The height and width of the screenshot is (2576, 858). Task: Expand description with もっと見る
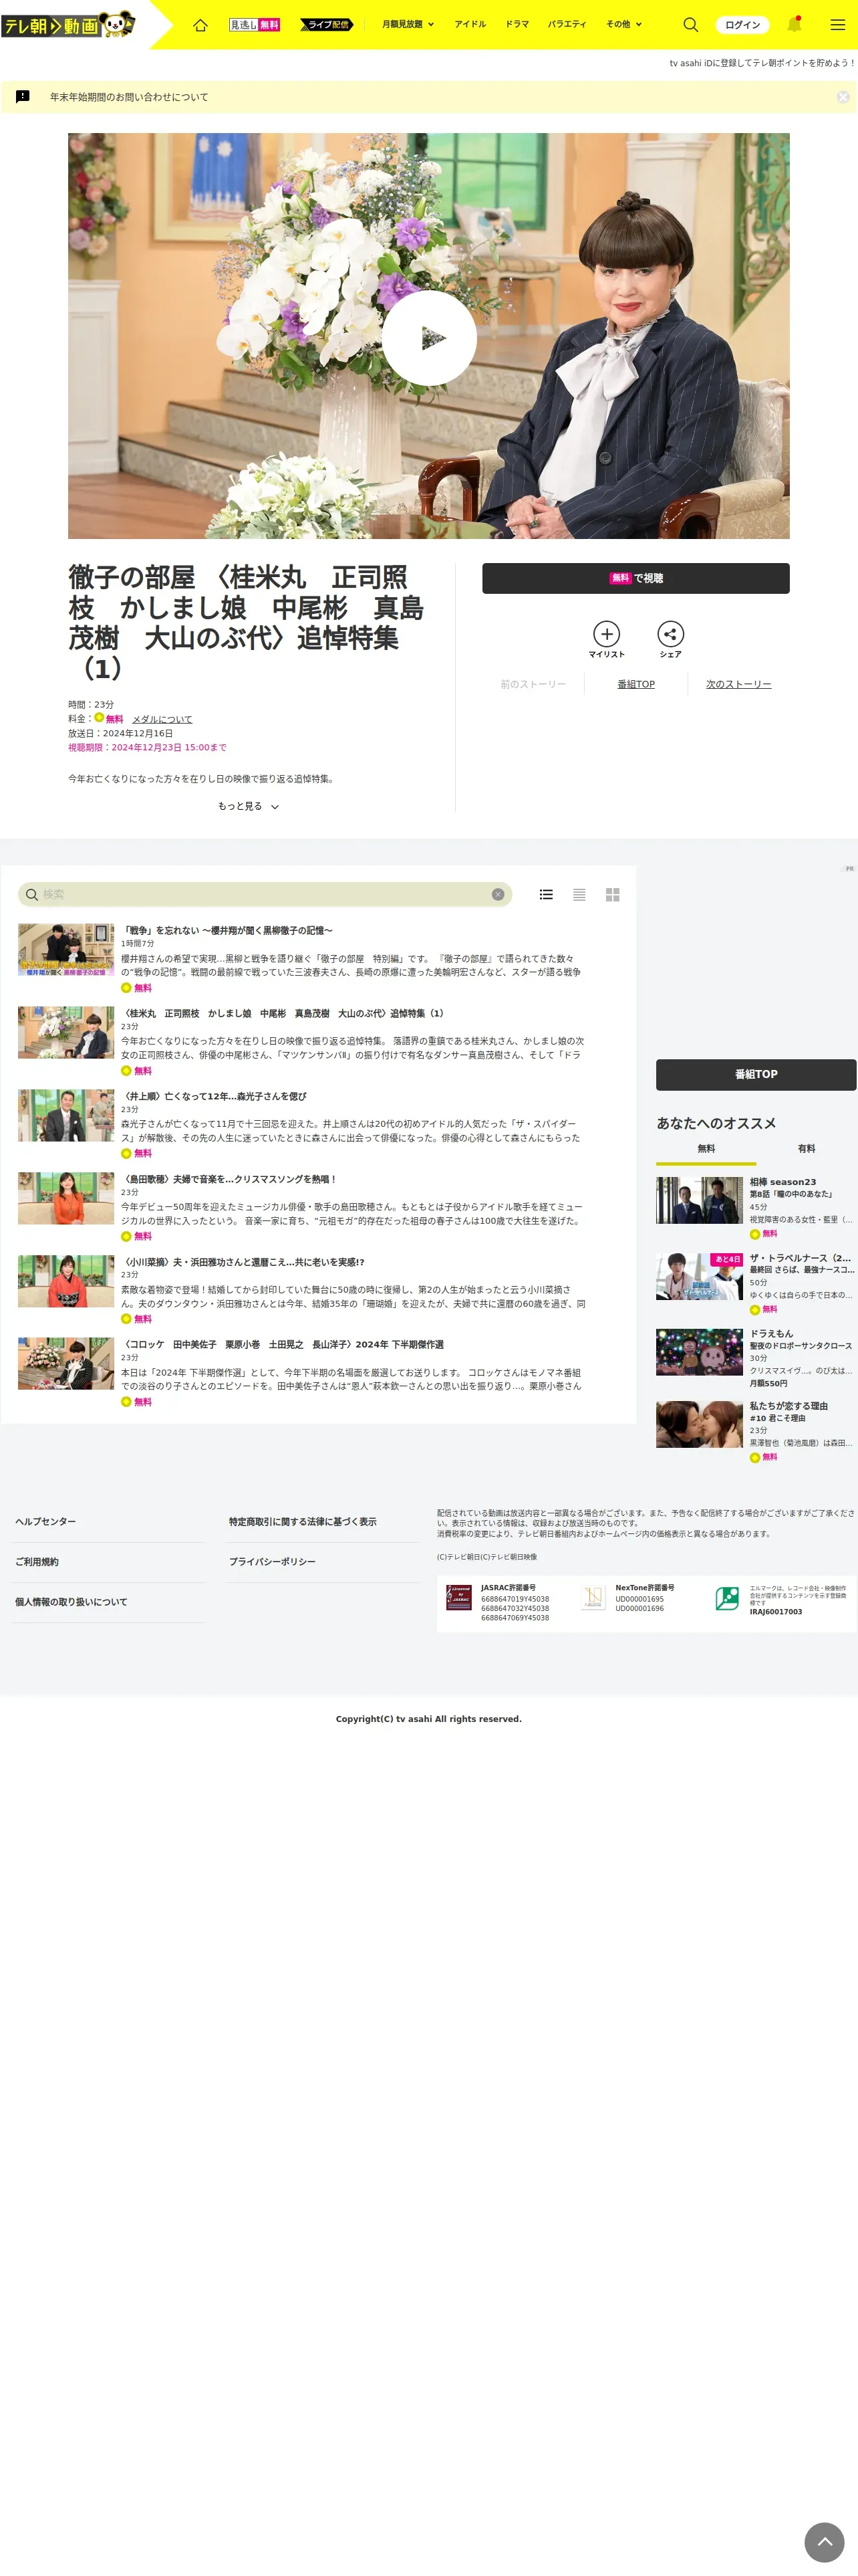(x=248, y=806)
